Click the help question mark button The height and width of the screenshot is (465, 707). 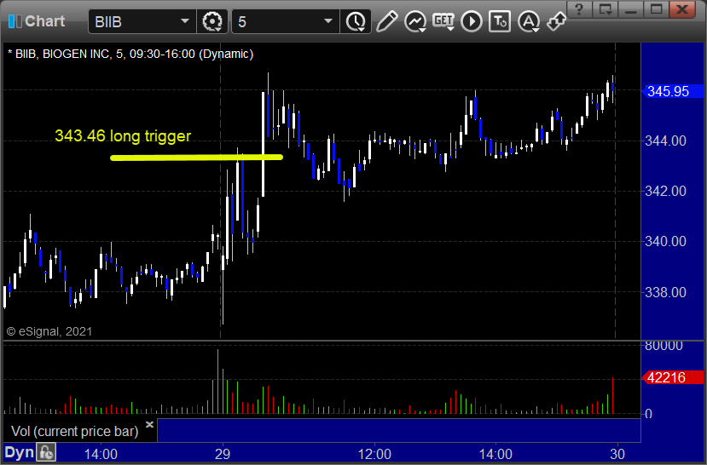(579, 9)
